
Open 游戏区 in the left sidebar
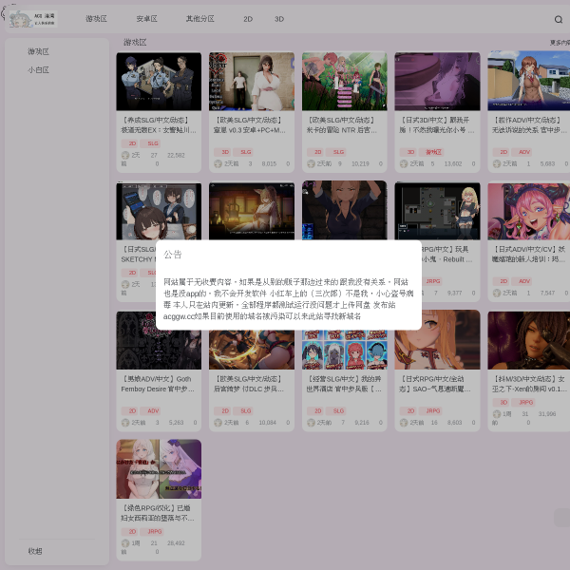click(x=39, y=51)
